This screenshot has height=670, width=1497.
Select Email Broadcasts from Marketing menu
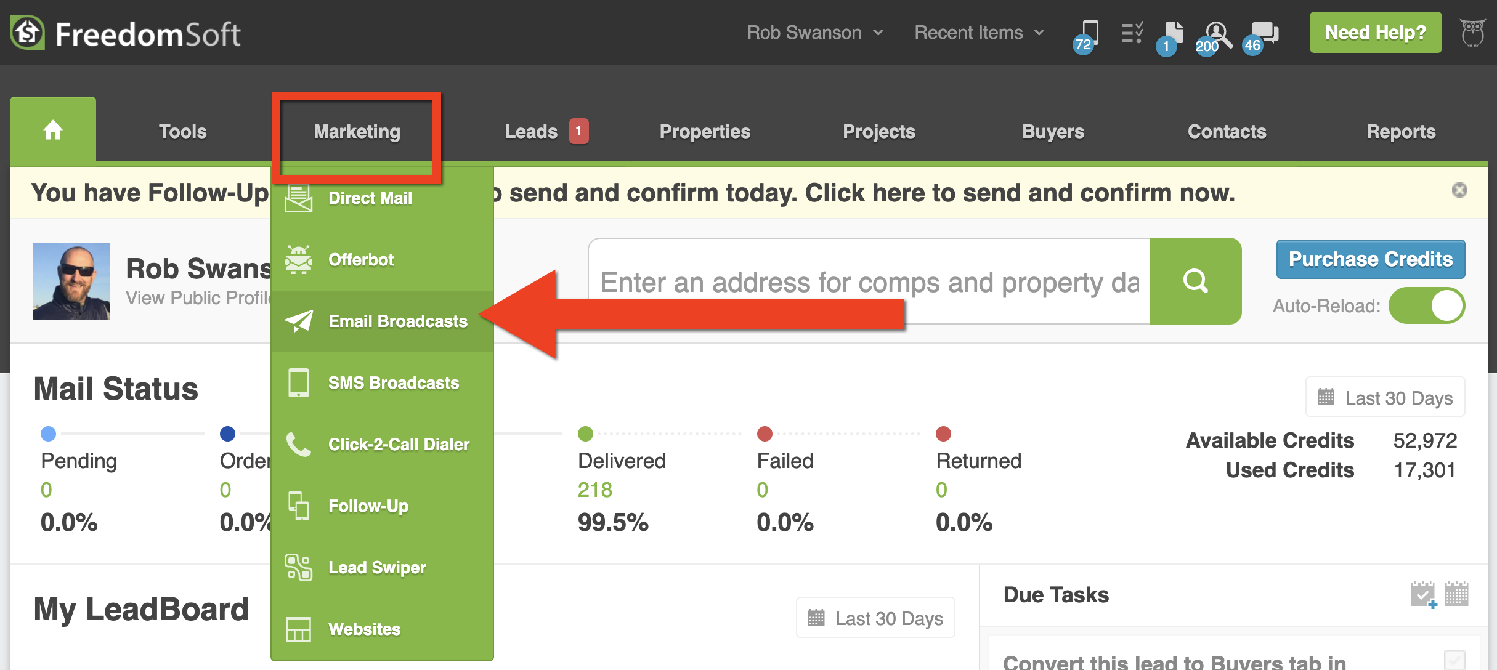coord(382,321)
